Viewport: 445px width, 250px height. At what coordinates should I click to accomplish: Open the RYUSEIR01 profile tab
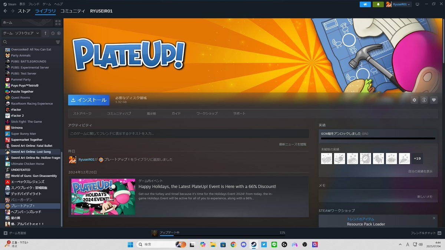click(101, 11)
